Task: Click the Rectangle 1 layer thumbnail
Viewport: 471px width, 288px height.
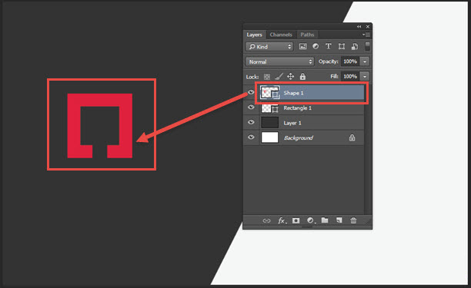Action: [x=269, y=108]
